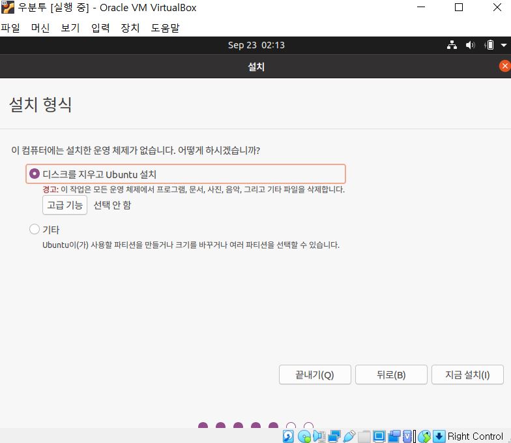Click the 선택 안 함 text
Screen dimensions: 511x443
112,205
